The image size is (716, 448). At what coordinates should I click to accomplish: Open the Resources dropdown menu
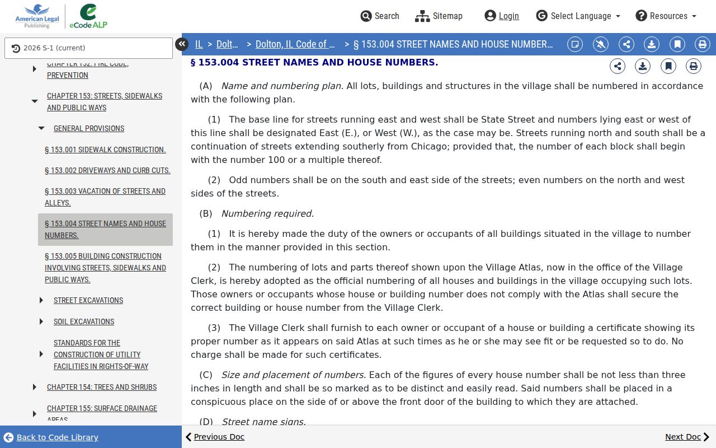coord(666,16)
